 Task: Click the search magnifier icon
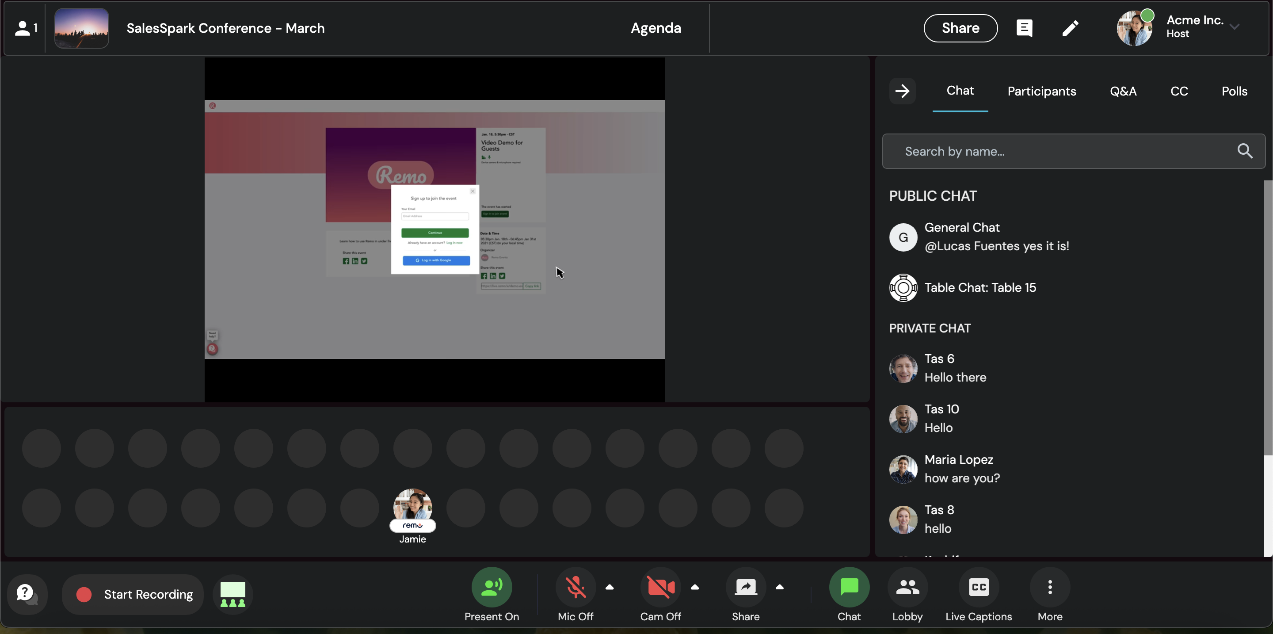pos(1244,151)
